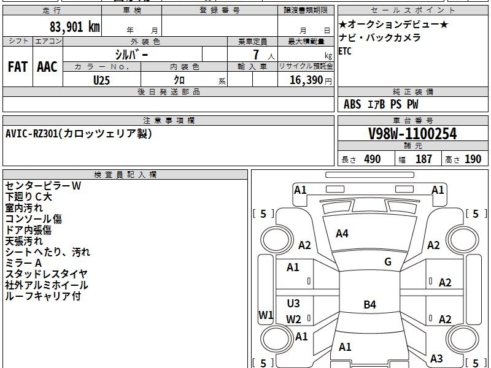Screen dimensions: 491x368
Task: Click the inspector note 下廻りC大
Action: tap(28, 197)
